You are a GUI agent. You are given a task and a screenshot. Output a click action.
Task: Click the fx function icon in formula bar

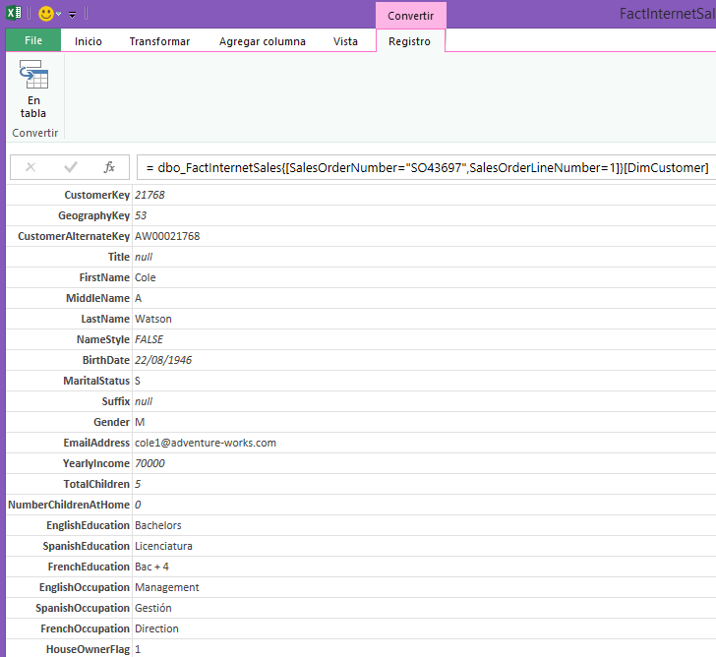(x=110, y=167)
